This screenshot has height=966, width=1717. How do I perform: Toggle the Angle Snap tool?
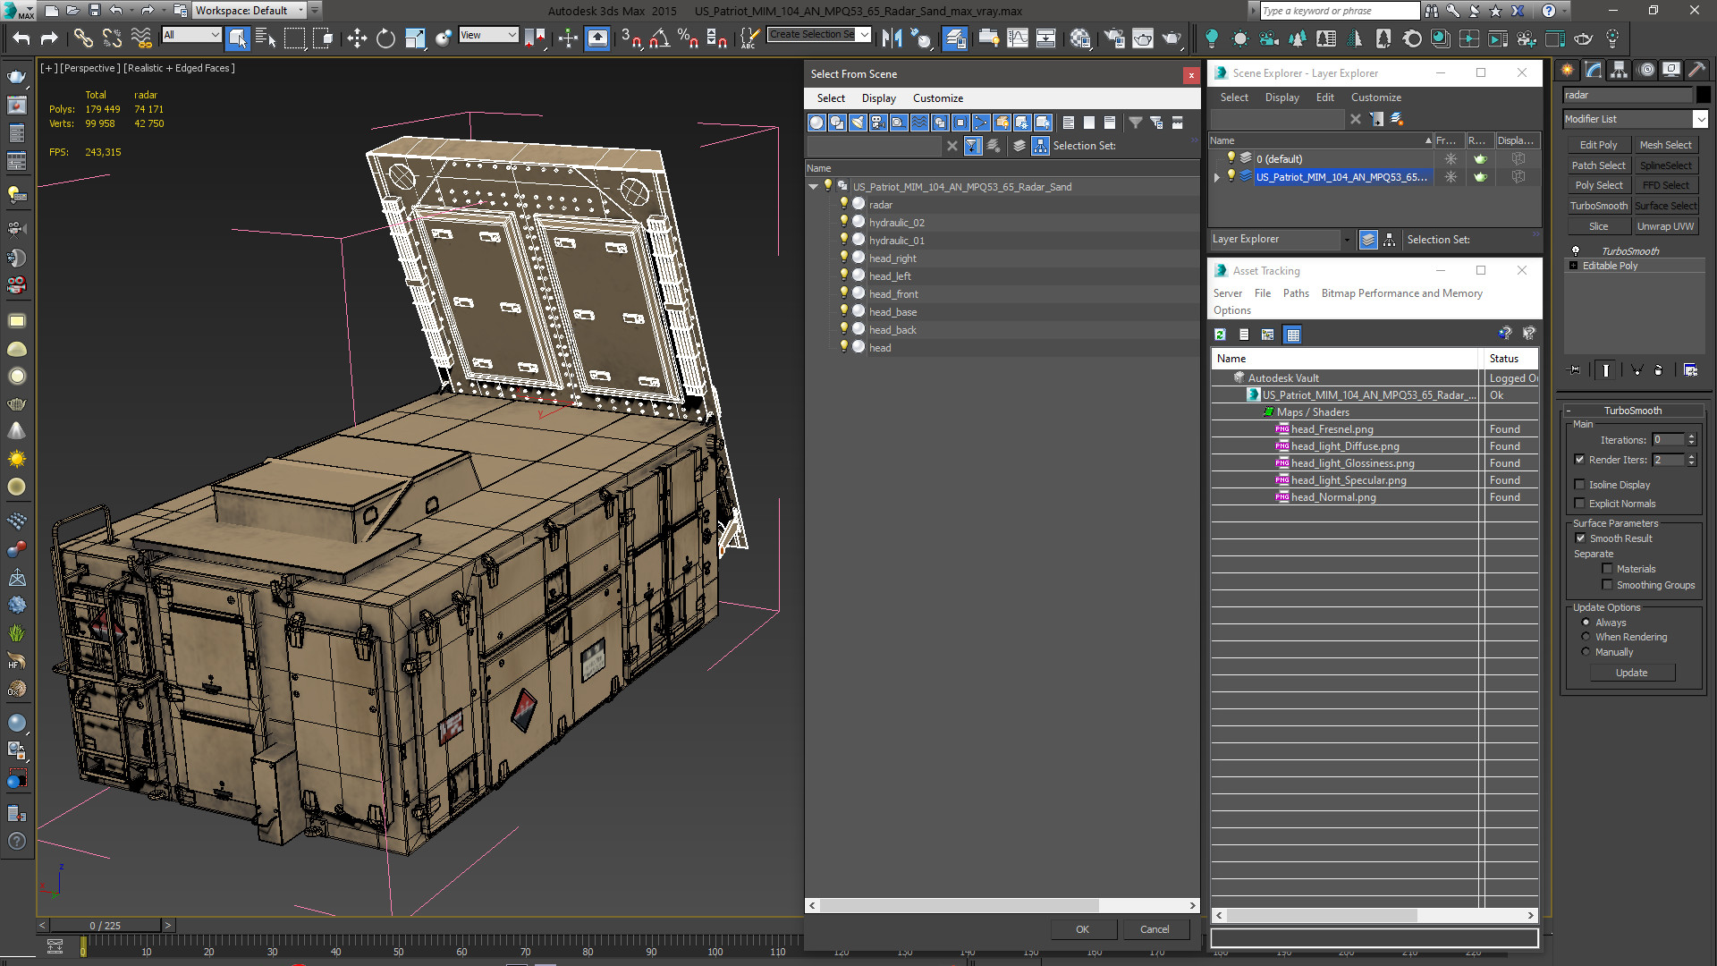[660, 38]
